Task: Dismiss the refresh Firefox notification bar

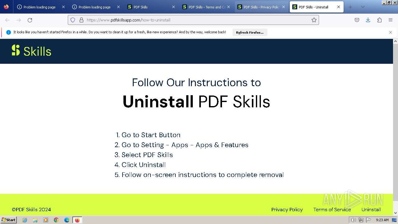Action: (391, 32)
